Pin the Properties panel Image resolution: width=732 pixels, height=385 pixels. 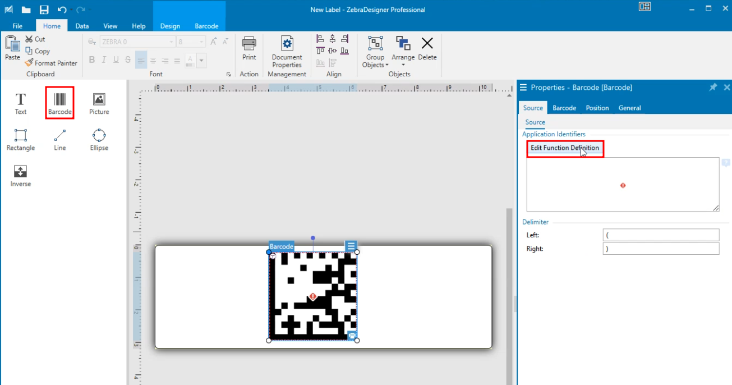[713, 88]
